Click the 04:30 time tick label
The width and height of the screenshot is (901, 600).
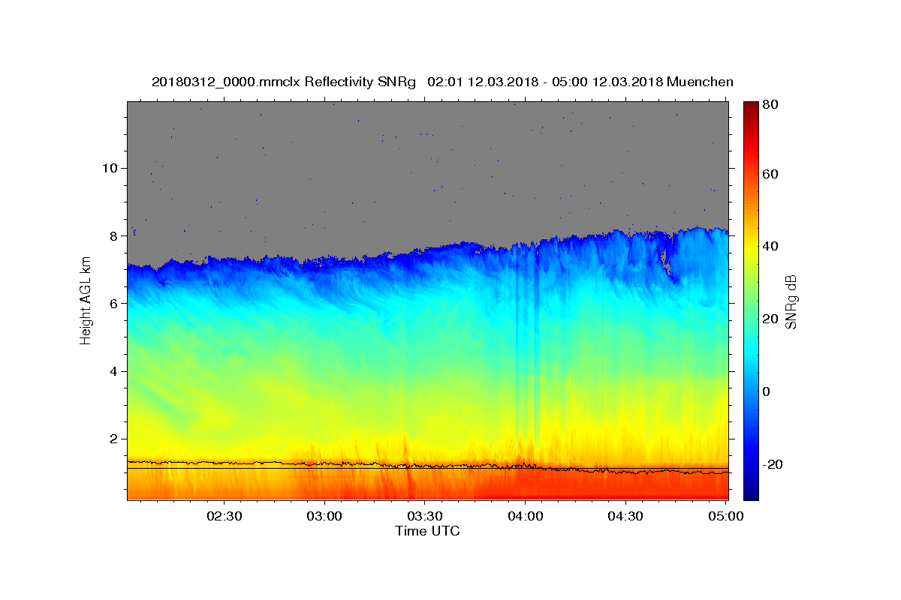pyautogui.click(x=625, y=516)
